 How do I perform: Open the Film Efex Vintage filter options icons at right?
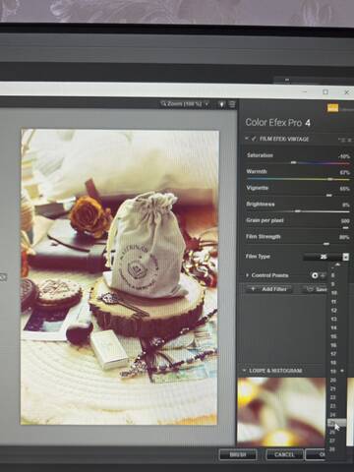345,140
